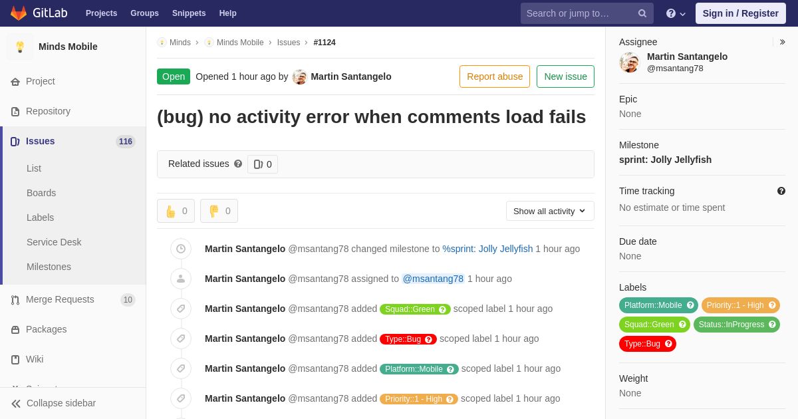798x419 pixels.
Task: Click the Type::Bug label help icon in sidebar
Action: 668,344
